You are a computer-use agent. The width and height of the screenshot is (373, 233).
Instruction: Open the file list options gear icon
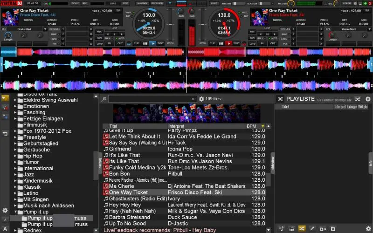pos(201,99)
